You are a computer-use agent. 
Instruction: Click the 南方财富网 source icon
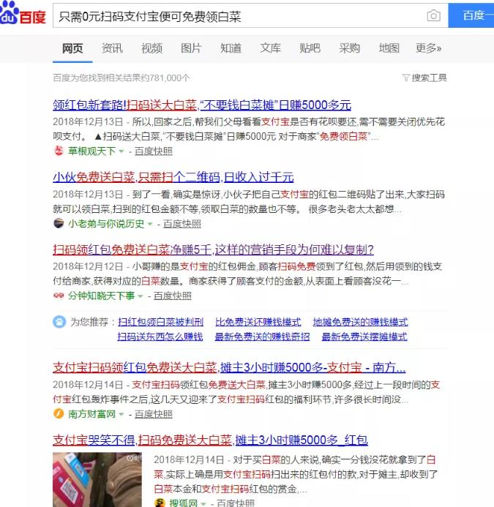(x=59, y=414)
